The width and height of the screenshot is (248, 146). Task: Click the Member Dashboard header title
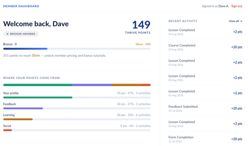coord(21,6)
